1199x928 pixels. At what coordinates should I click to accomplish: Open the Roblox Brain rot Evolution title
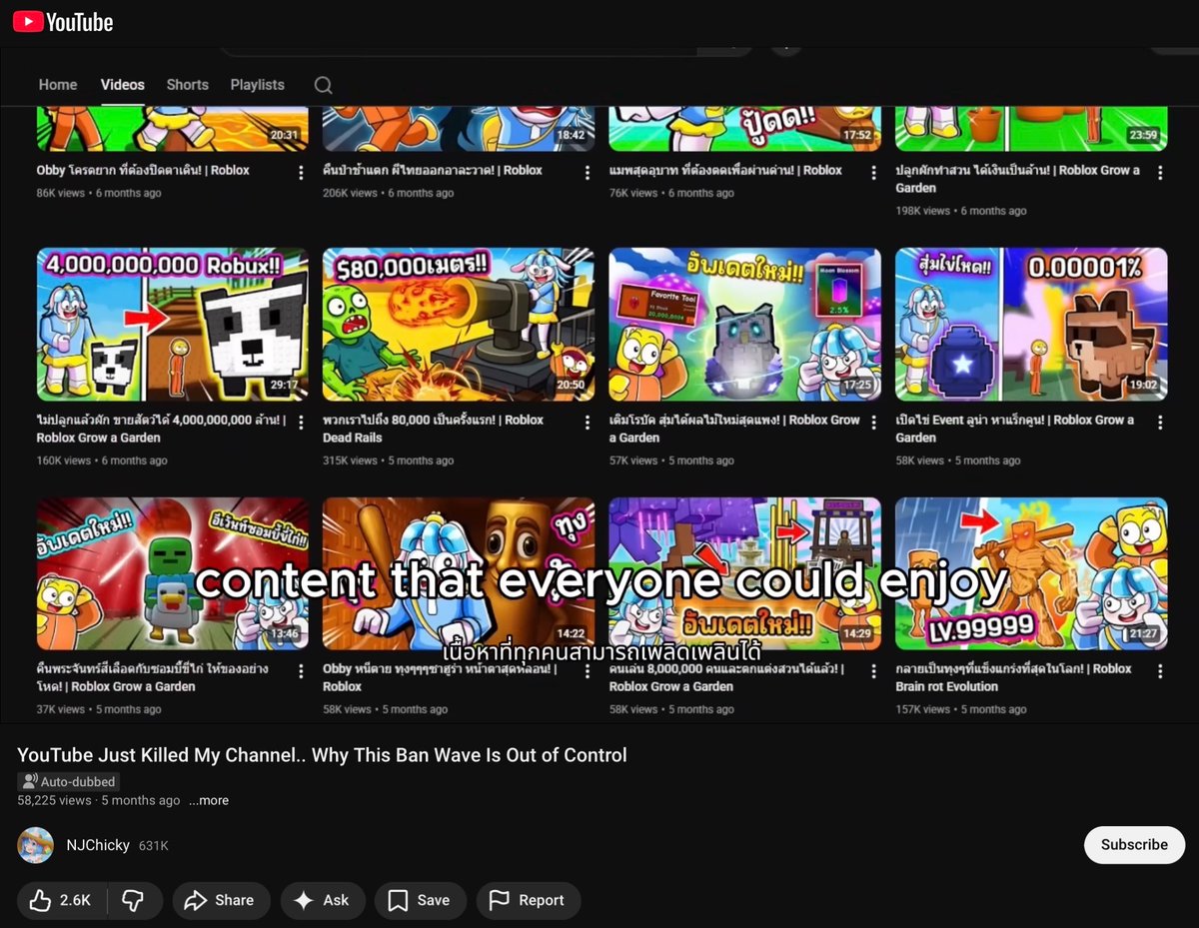1014,677
